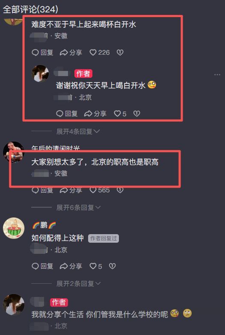
Task: Reply to the author's 白开水 reply
Action: (67, 114)
